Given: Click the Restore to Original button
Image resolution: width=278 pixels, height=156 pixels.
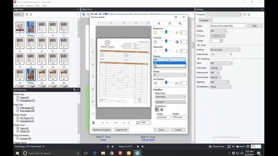Looking at the screenshot, I should point(102,130).
